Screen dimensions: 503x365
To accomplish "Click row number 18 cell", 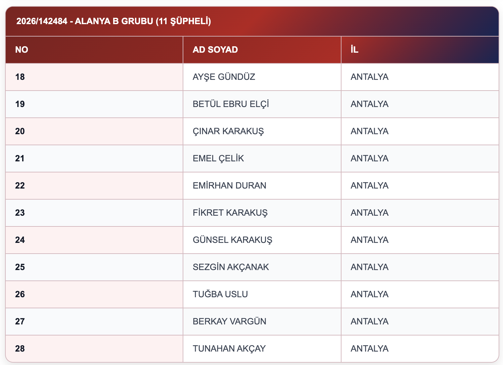I will (94, 77).
